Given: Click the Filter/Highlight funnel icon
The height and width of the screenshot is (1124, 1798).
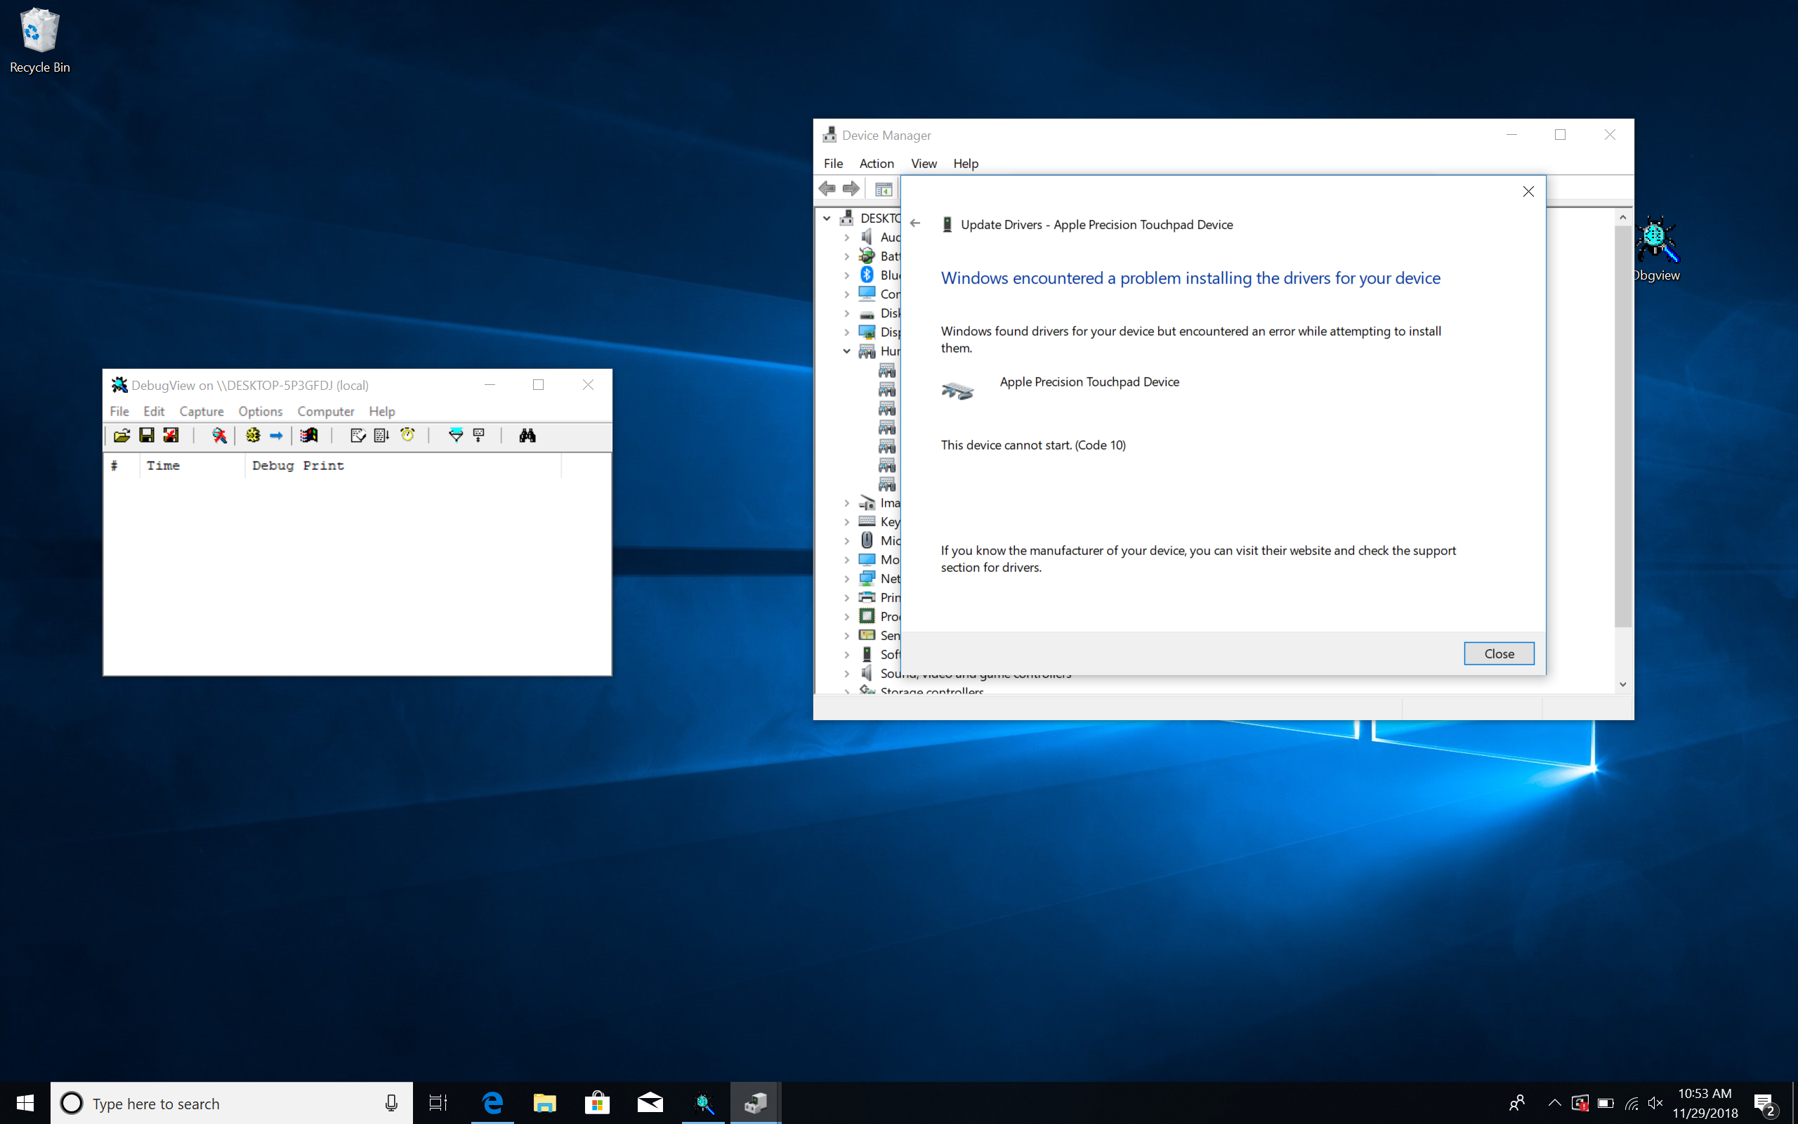Looking at the screenshot, I should [x=455, y=436].
